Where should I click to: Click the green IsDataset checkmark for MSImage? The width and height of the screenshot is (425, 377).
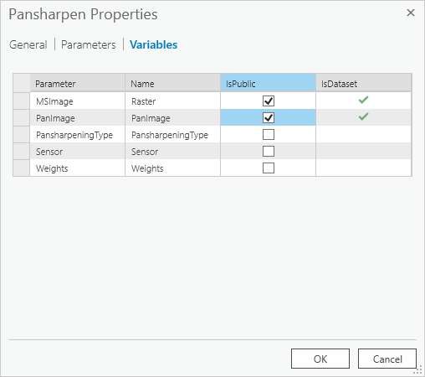pyautogui.click(x=363, y=100)
